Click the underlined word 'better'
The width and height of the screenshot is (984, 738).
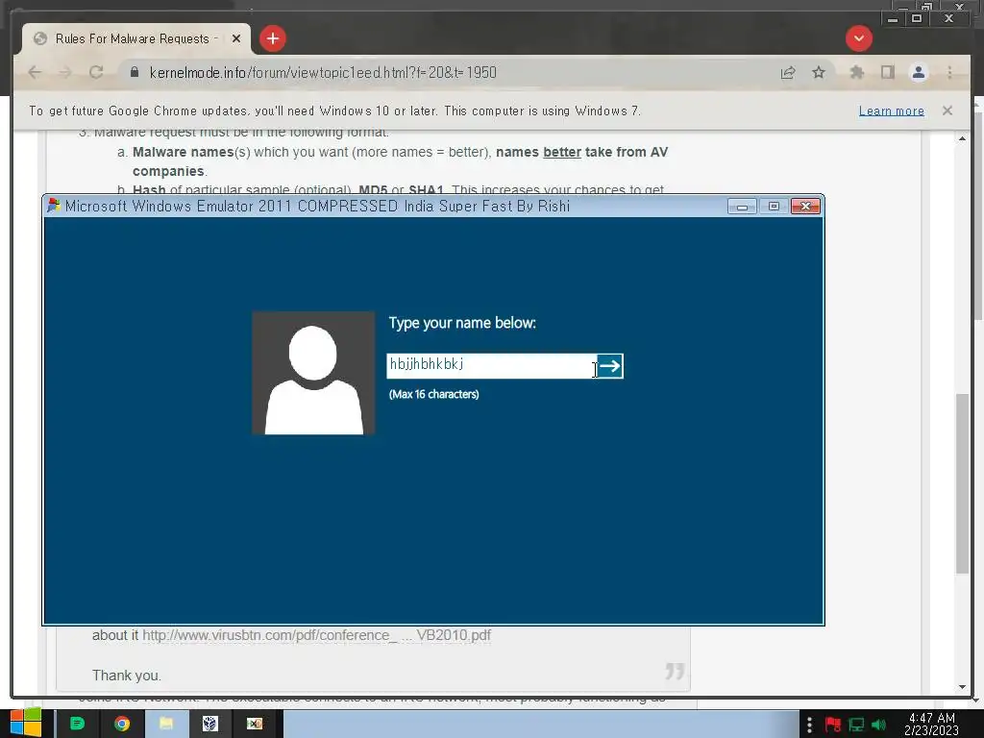coord(562,152)
